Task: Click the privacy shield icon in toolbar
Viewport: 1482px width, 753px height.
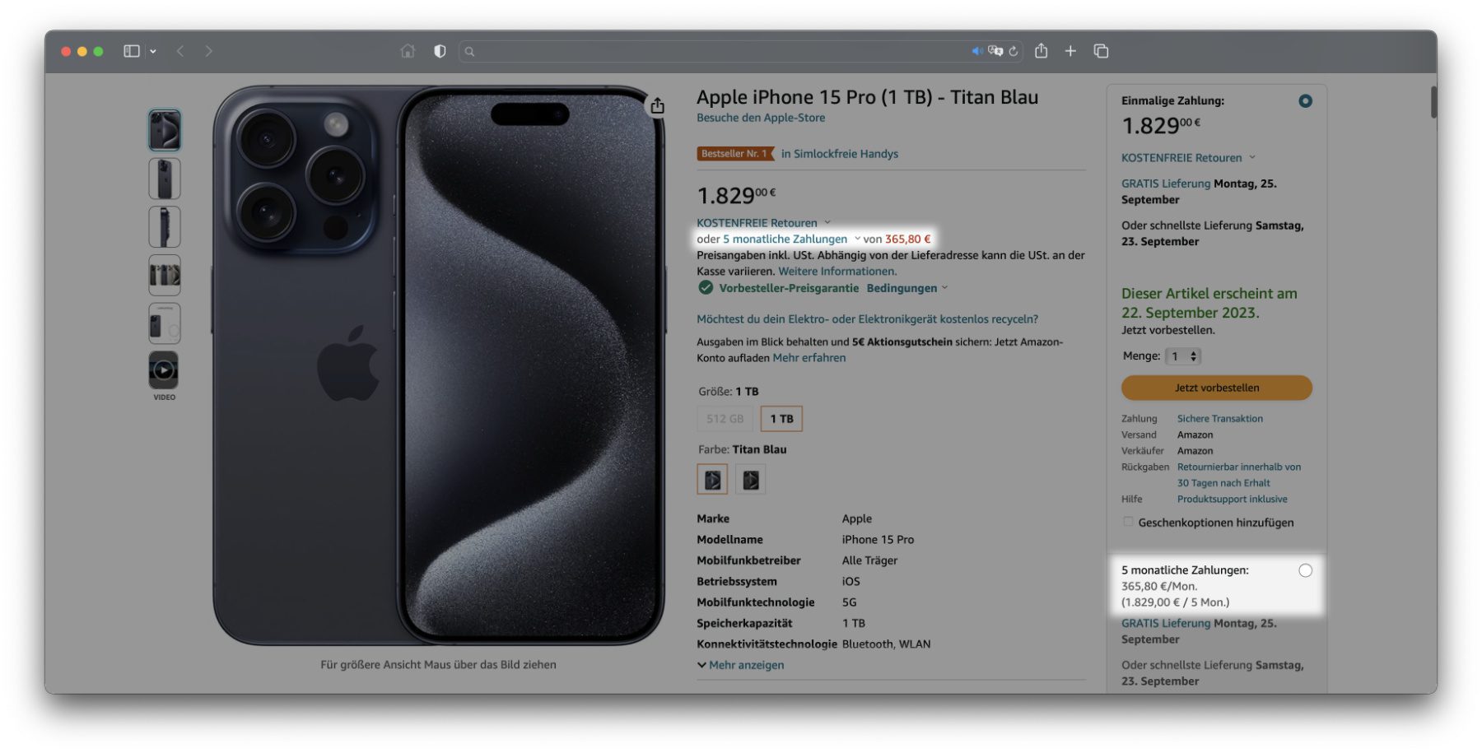Action: pos(440,51)
